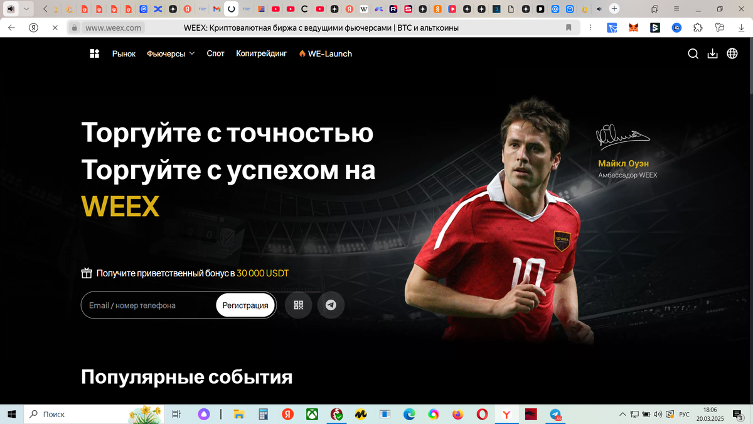Open the extensions puzzle piece menu
The width and height of the screenshot is (753, 424).
(698, 28)
